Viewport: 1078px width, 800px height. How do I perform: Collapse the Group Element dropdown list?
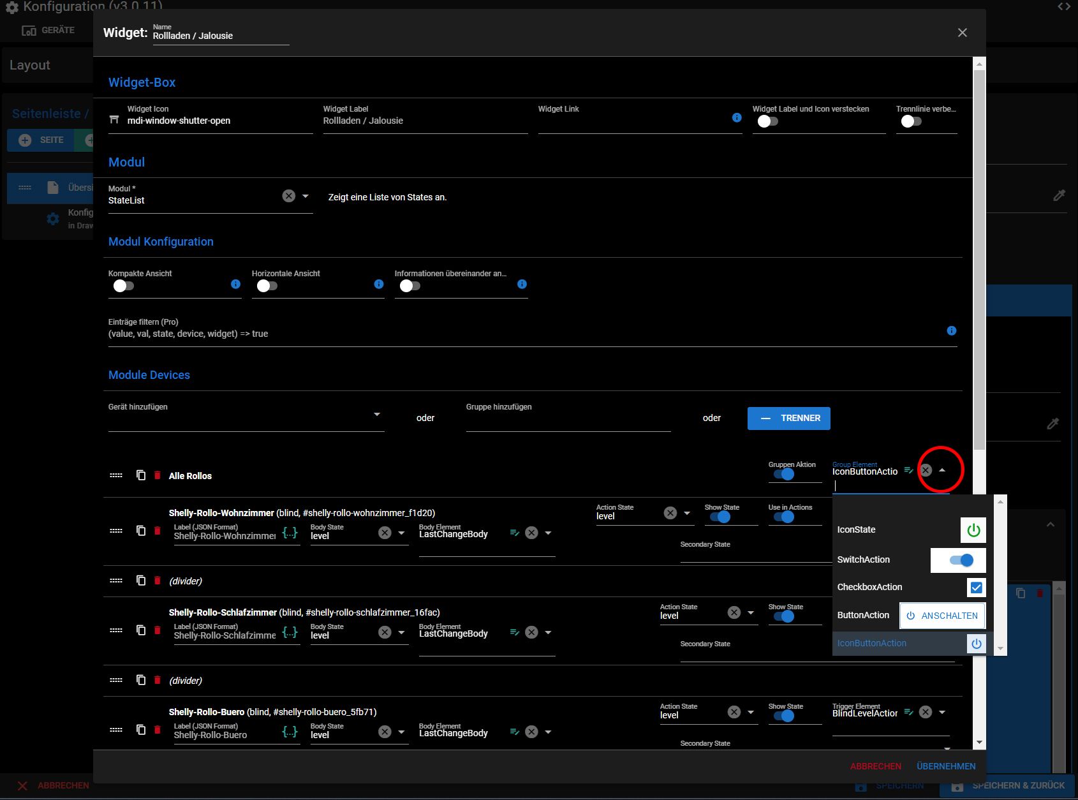tap(942, 470)
